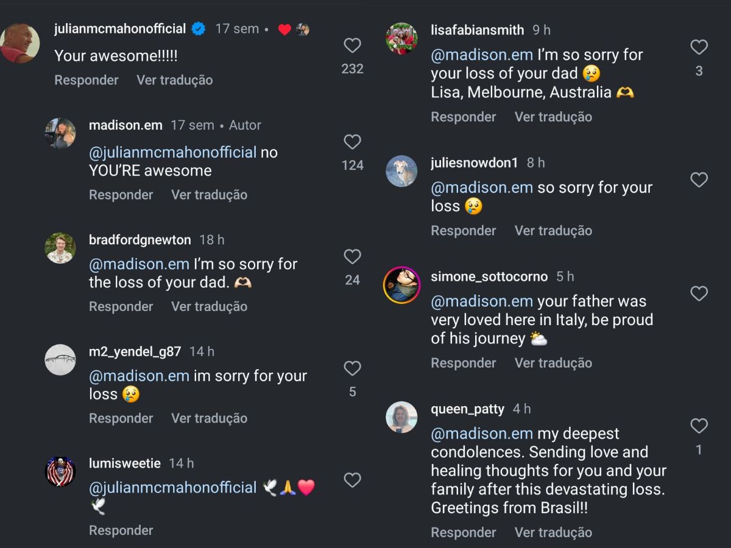Tap the heart on bradfordgnewton's comment

(352, 256)
